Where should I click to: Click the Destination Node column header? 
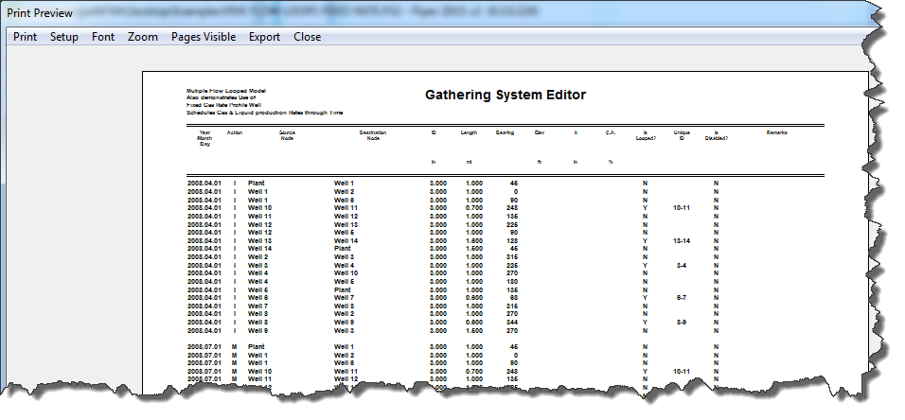pyautogui.click(x=373, y=135)
